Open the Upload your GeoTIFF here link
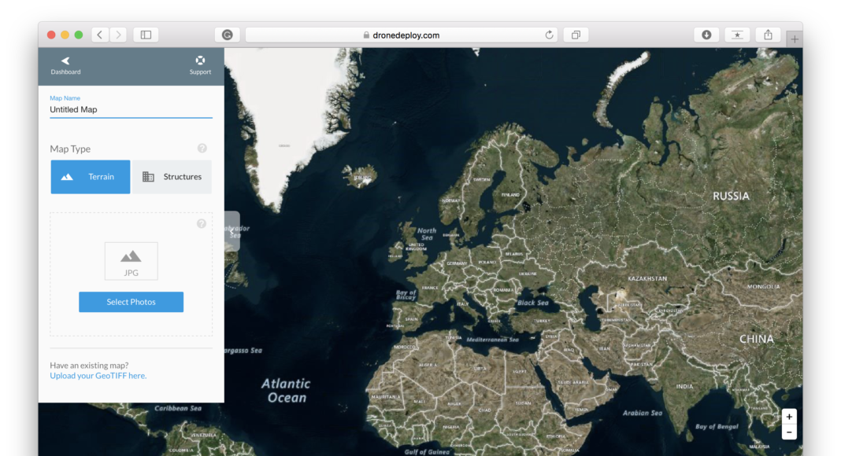This screenshot has width=841, height=456. pos(98,376)
